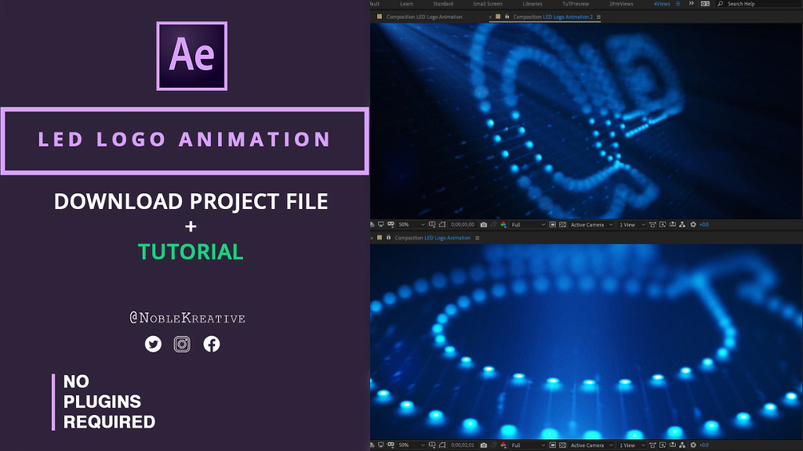Click reset exposure icon in lower viewer toolbar
The image size is (803, 451).
[x=694, y=445]
